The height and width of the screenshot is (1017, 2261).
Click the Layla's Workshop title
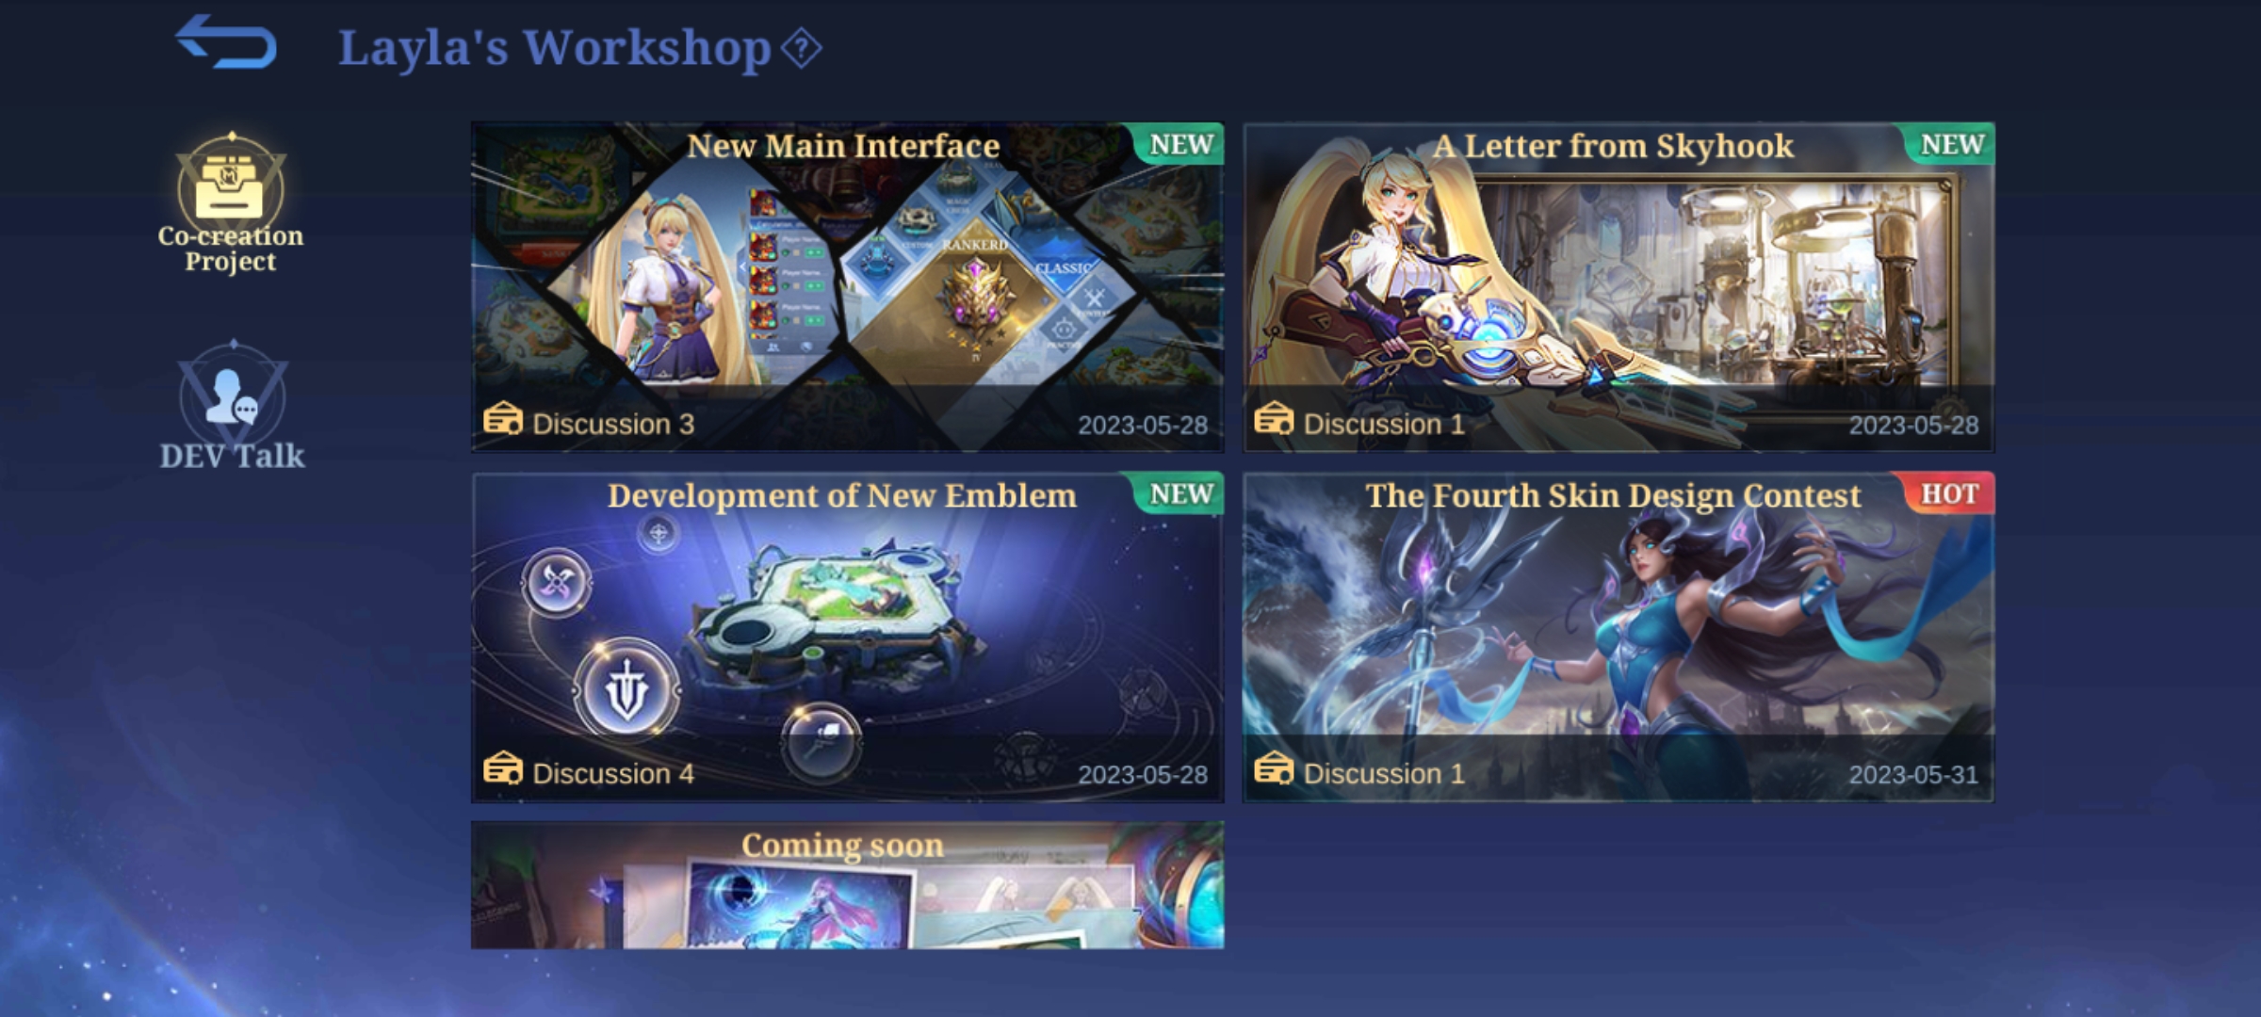(x=554, y=48)
